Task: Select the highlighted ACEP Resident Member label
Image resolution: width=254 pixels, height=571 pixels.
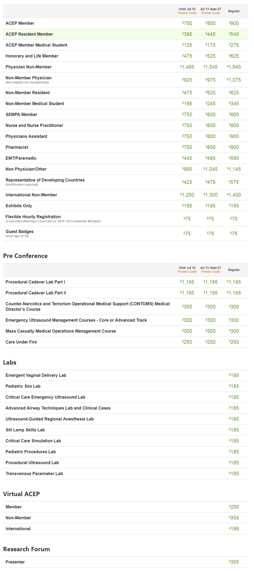Action: point(29,34)
